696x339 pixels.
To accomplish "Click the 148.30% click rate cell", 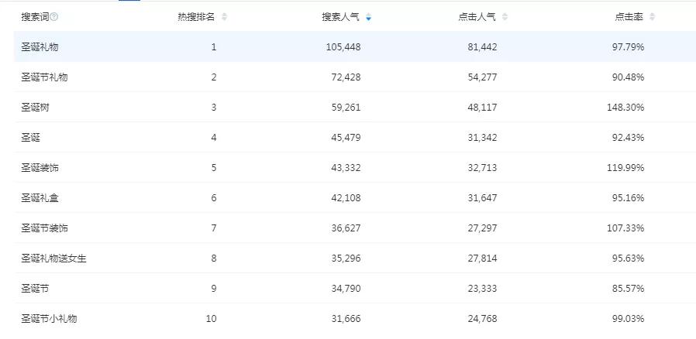I will point(625,108).
